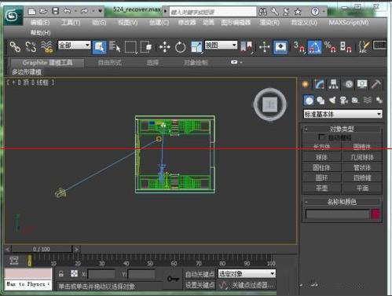Open the selection filter dropdown showing 全部
392x296 pixels.
pyautogui.click(x=74, y=46)
